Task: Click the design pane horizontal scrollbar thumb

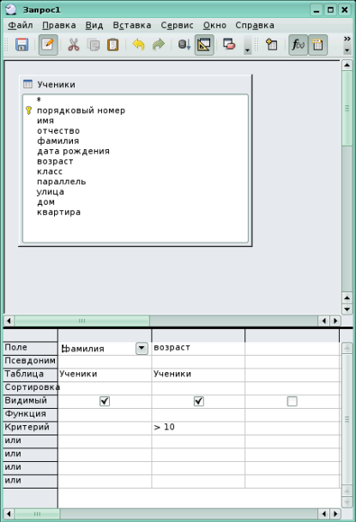Action: tap(82, 321)
